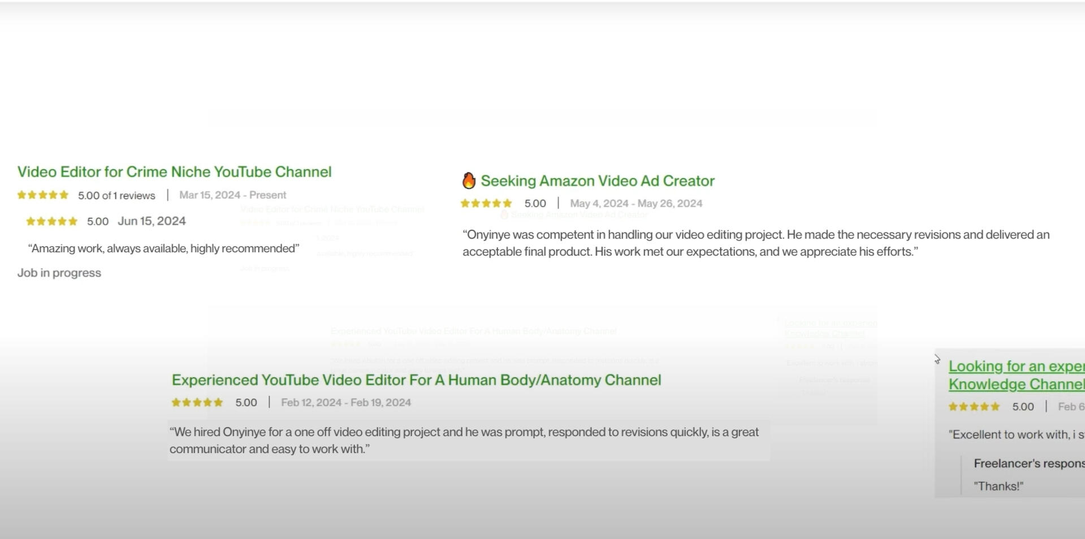Click "5.00 of 1 reviews" text
Screen dimensions: 1085x539
click(116, 196)
